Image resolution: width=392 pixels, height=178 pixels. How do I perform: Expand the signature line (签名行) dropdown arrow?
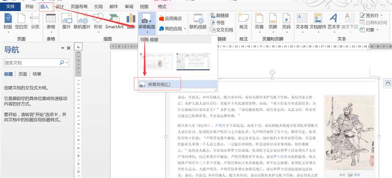(382, 15)
